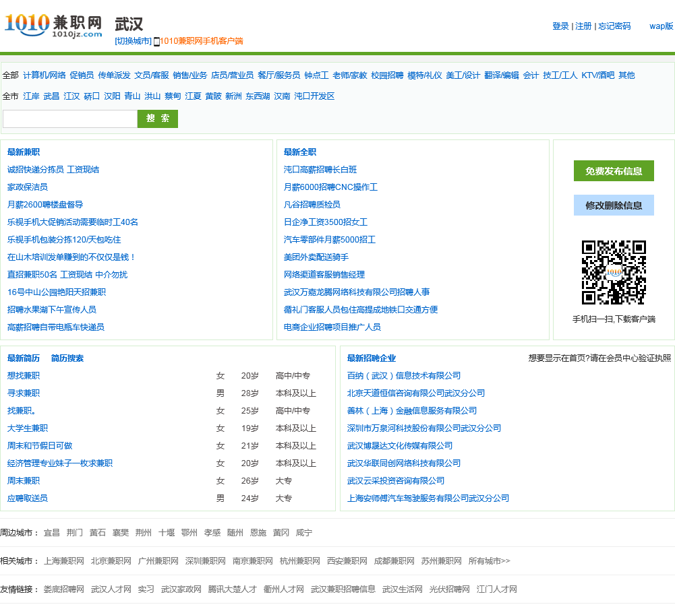
Task: Open 诚招快递分拣员 工资现结 job
Action: [53, 170]
